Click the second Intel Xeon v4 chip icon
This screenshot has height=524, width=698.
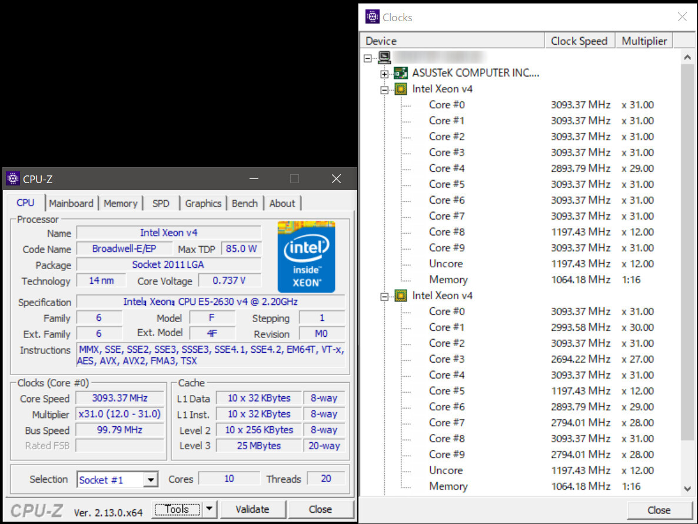pyautogui.click(x=401, y=296)
